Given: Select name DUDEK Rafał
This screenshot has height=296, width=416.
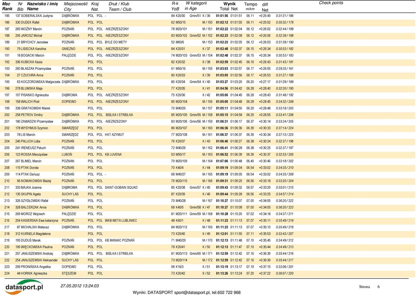Looking at the screenshot, I should coord(30,23).
